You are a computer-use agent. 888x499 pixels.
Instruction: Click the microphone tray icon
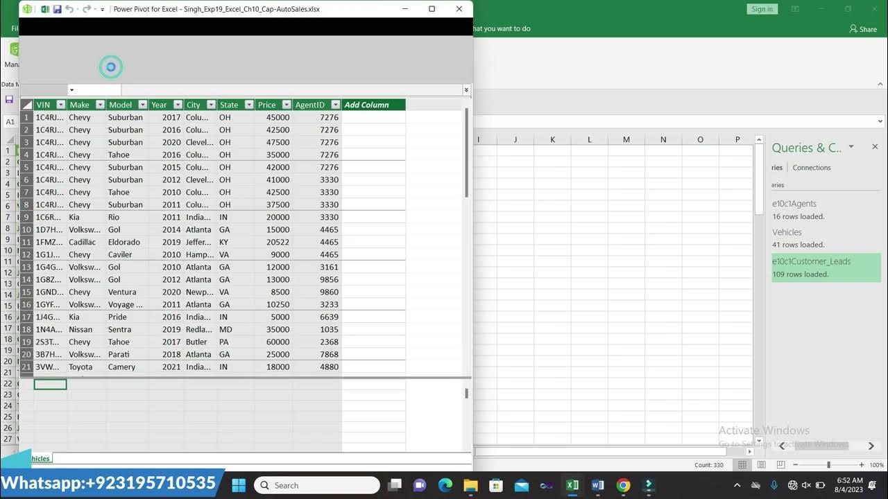(774, 485)
